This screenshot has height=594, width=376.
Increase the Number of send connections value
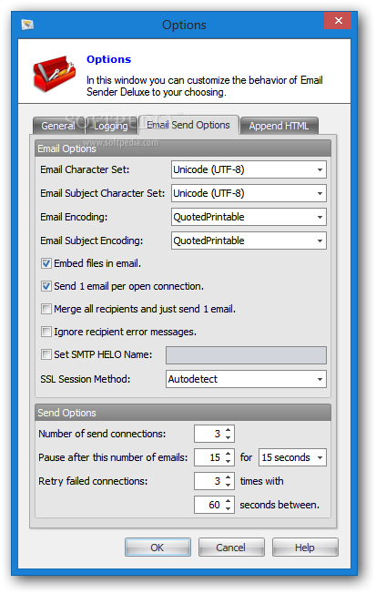(228, 430)
